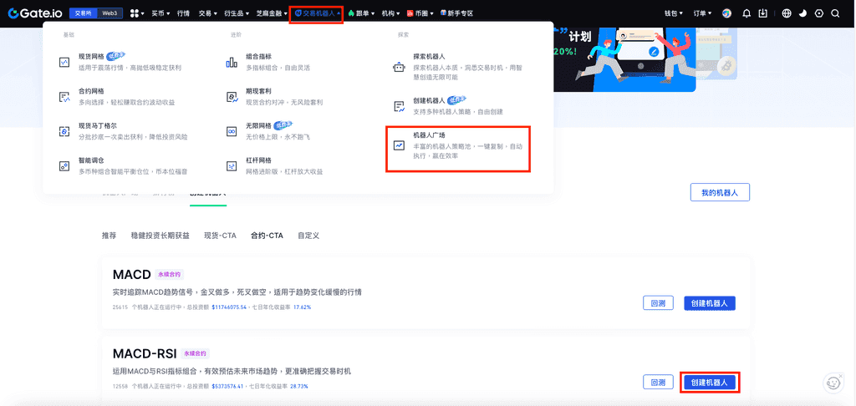Click the 合约网格 icon
Viewport: 856px width, 406px height.
(64, 97)
